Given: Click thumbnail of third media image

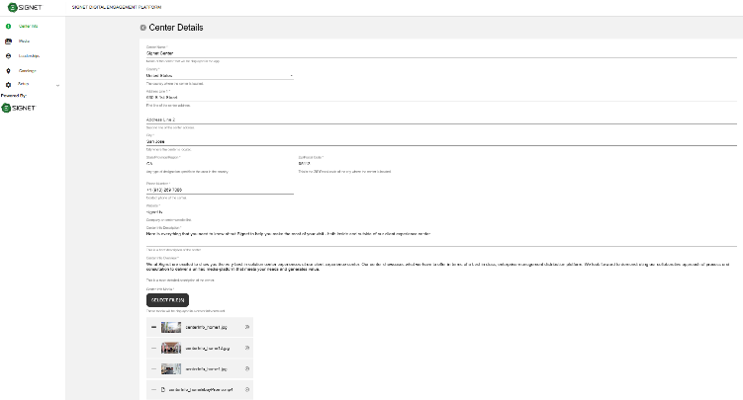Looking at the screenshot, I should point(171,368).
